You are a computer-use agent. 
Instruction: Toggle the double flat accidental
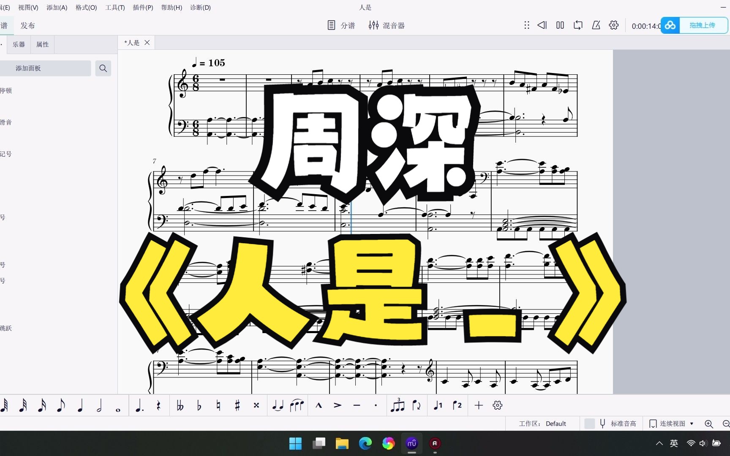click(x=180, y=405)
